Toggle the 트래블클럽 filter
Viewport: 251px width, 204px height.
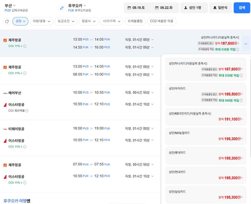pyautogui.click(x=135, y=21)
